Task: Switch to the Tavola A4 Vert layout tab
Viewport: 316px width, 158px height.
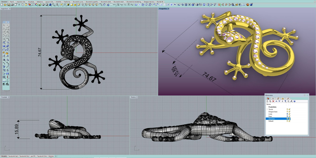Action: [13, 156]
